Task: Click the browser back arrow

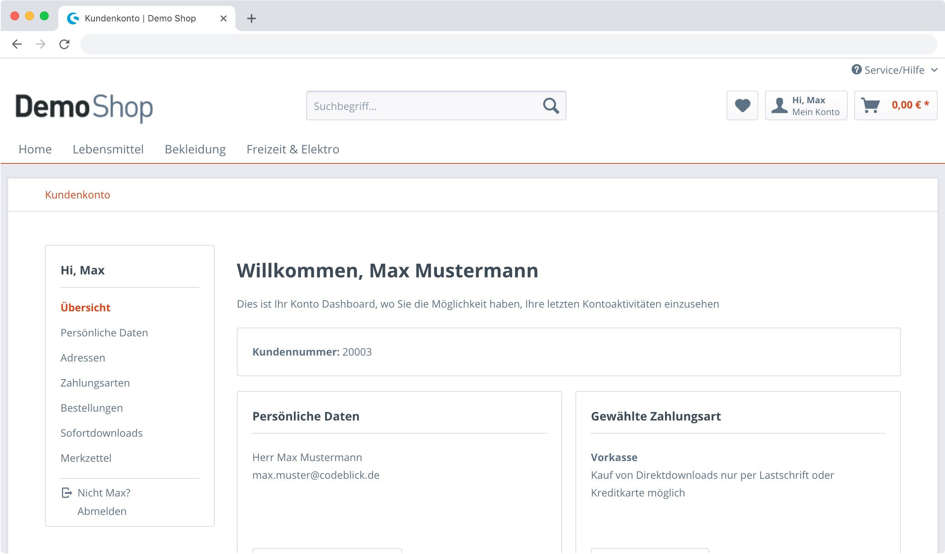Action: (x=17, y=44)
